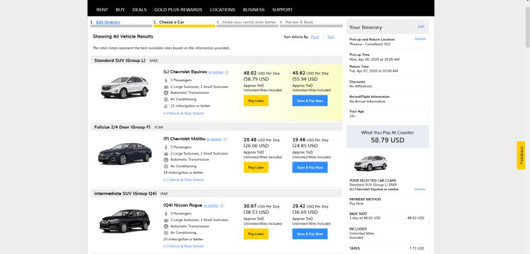The width and height of the screenshot is (530, 254).
Task: Click the '7.72 USD' taxes amount
Action: (416, 248)
